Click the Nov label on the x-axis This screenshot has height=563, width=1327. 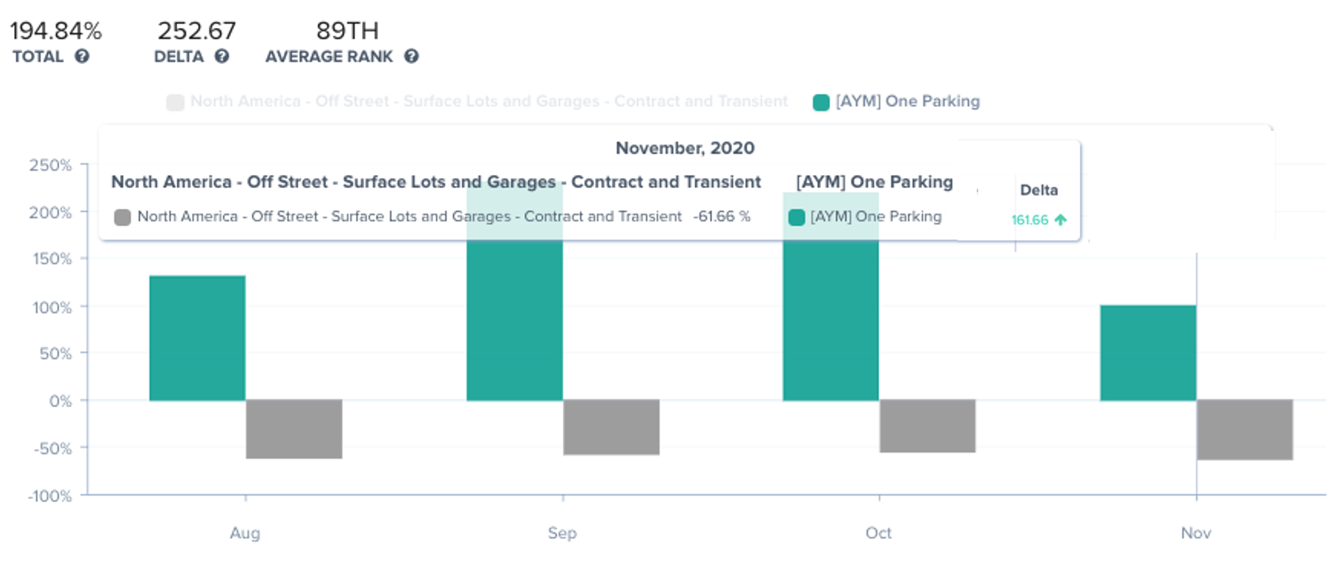[x=1195, y=533]
